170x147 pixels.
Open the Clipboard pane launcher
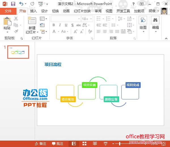(22, 39)
